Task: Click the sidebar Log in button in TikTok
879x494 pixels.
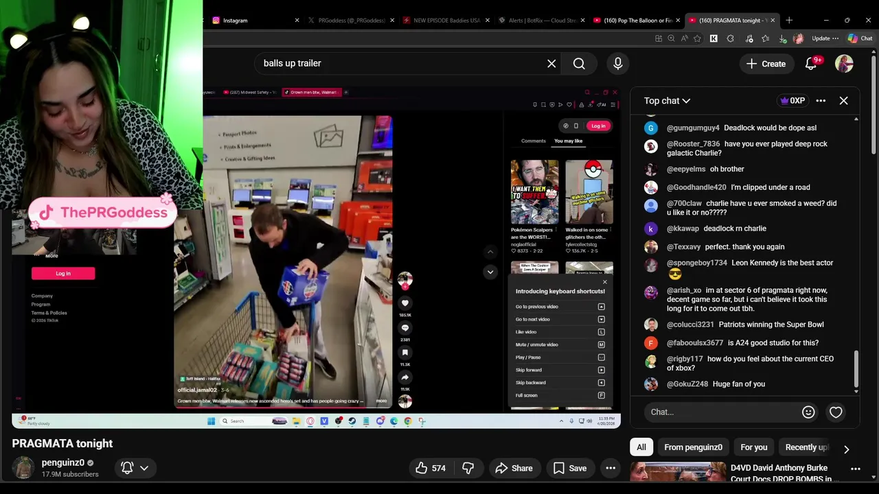Action: tap(63, 273)
